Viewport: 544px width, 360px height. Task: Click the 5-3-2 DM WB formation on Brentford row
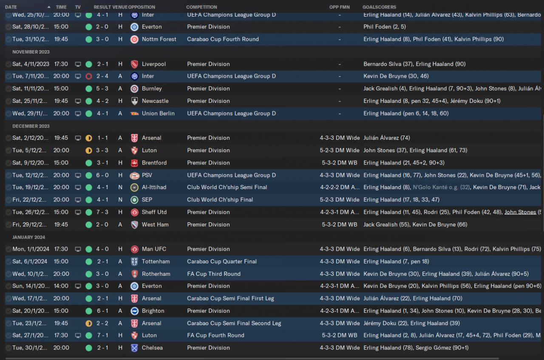340,163
